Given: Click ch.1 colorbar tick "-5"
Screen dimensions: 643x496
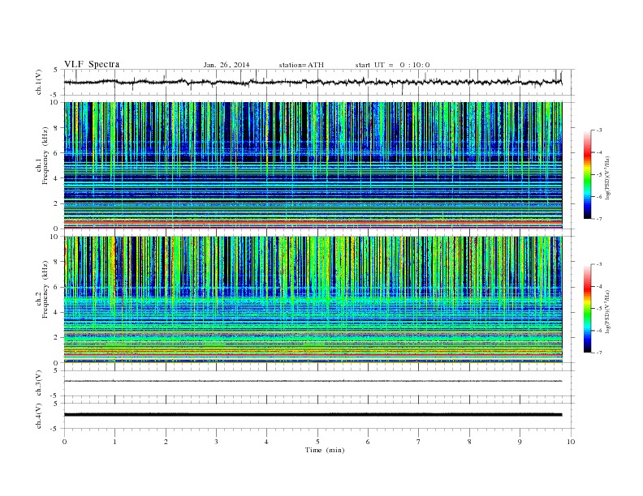Looking at the screenshot, I should tap(598, 175).
